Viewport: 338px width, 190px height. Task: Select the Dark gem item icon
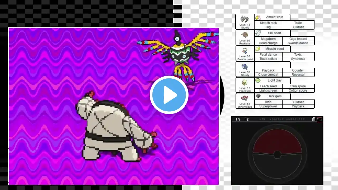(x=258, y=96)
